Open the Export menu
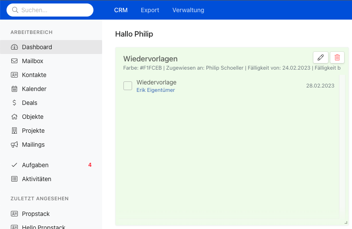 [150, 10]
